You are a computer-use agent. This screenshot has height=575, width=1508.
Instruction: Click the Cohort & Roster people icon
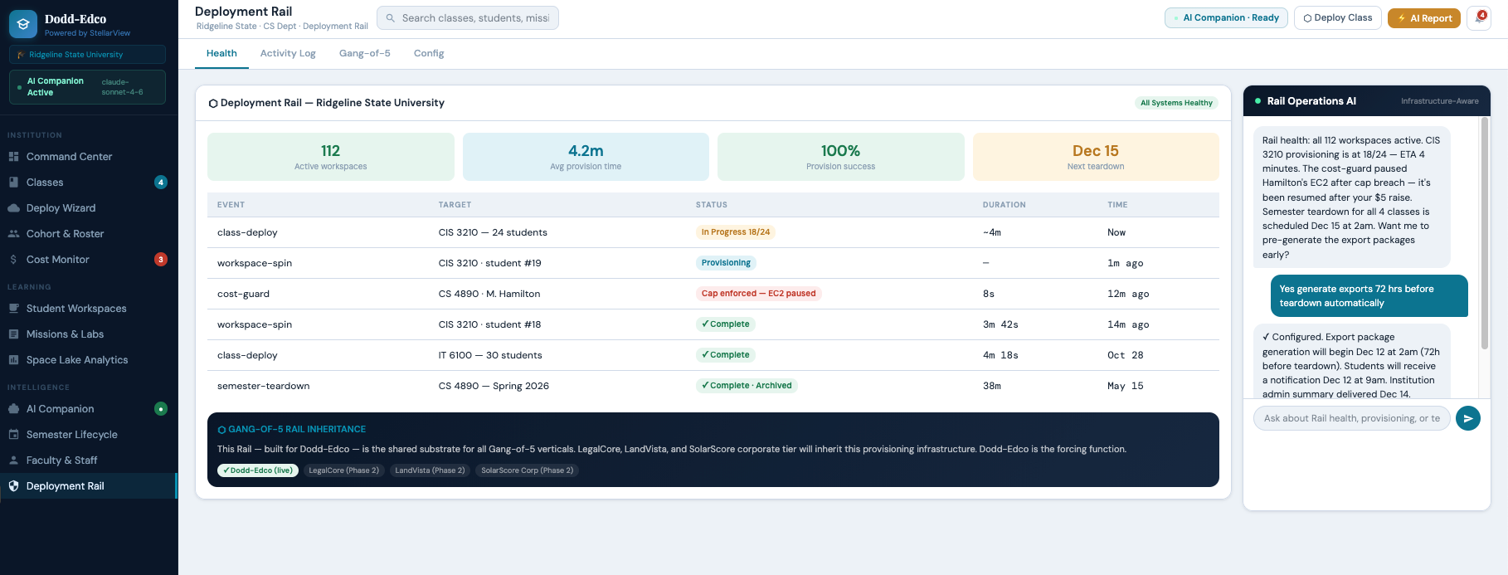(13, 234)
